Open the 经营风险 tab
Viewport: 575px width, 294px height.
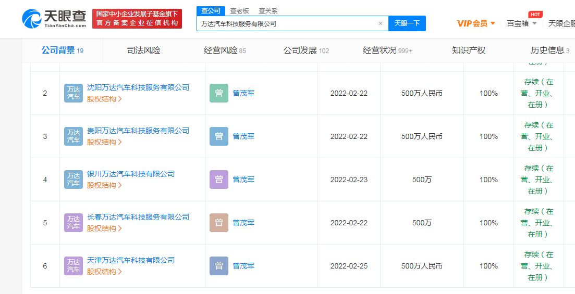(x=224, y=50)
